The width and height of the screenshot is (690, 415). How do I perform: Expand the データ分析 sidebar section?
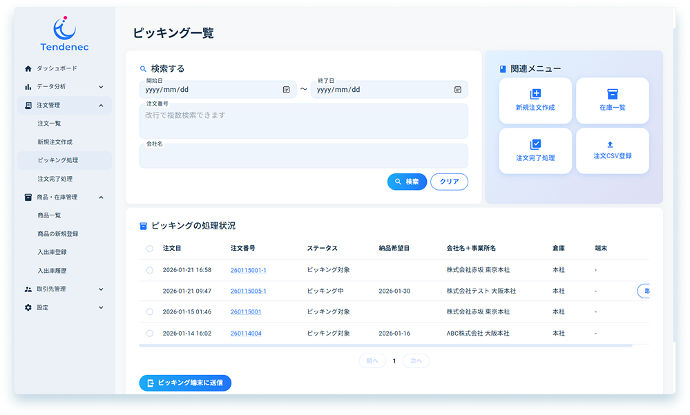coord(101,87)
